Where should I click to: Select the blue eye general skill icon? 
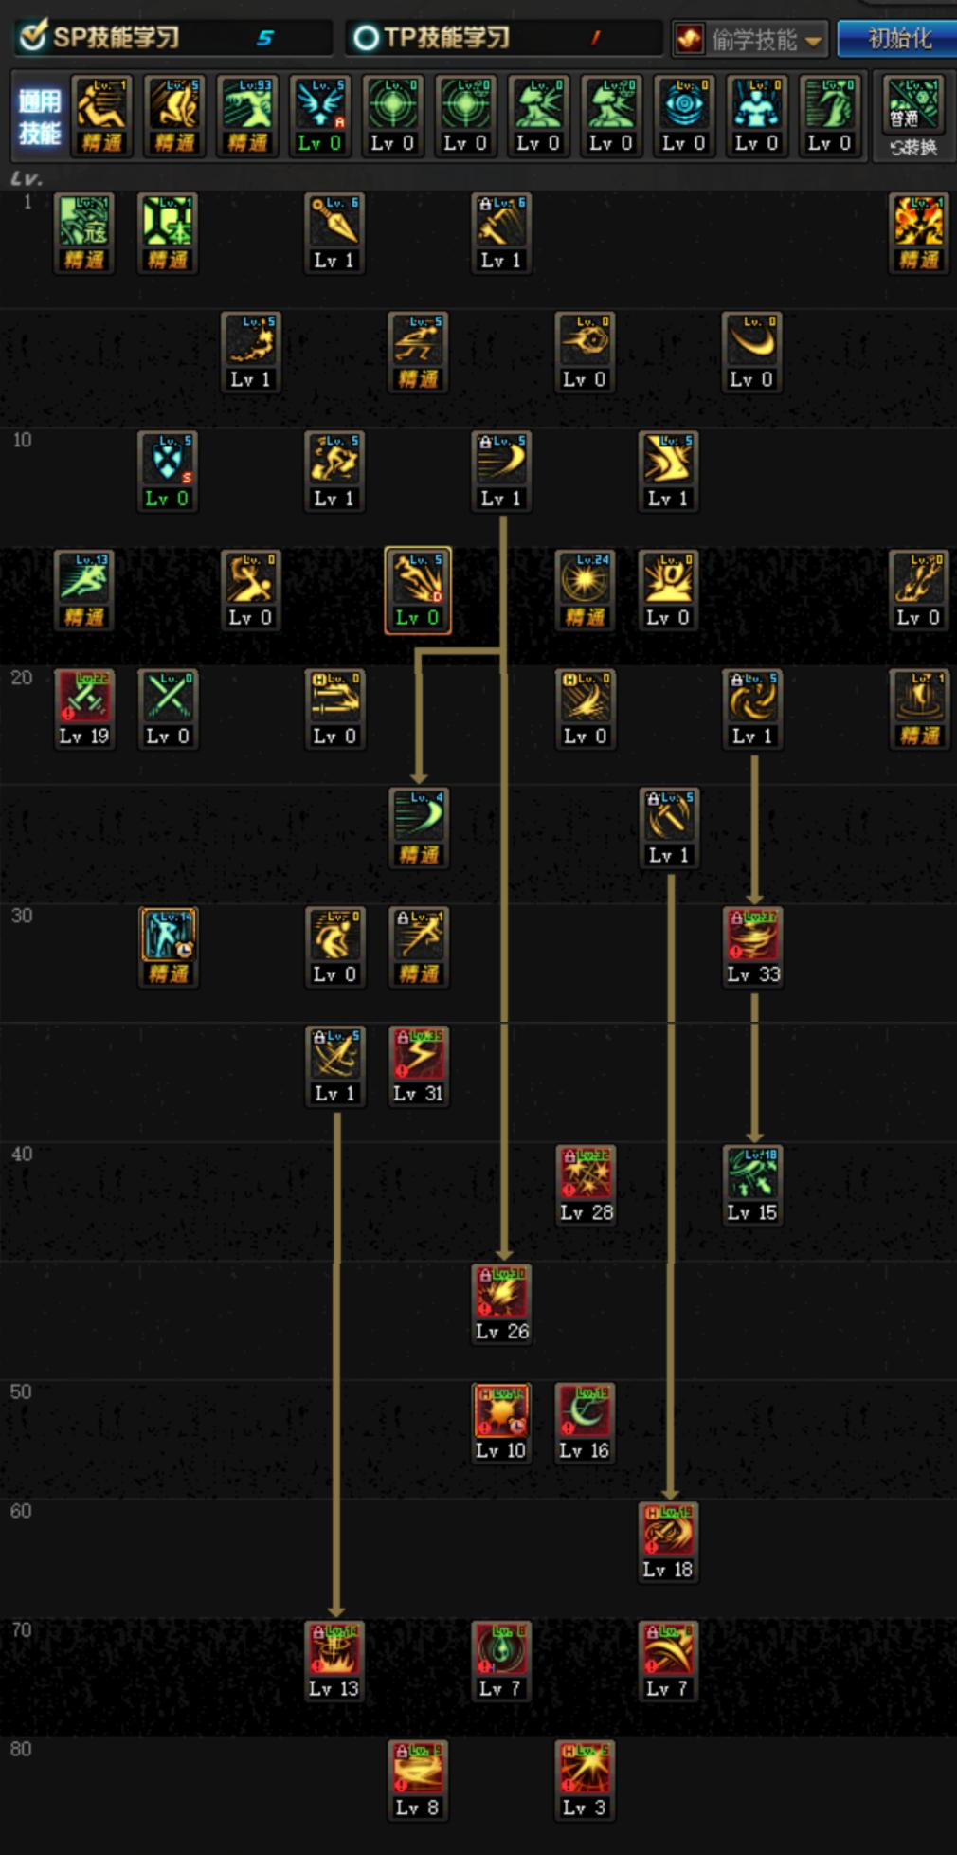(x=684, y=117)
